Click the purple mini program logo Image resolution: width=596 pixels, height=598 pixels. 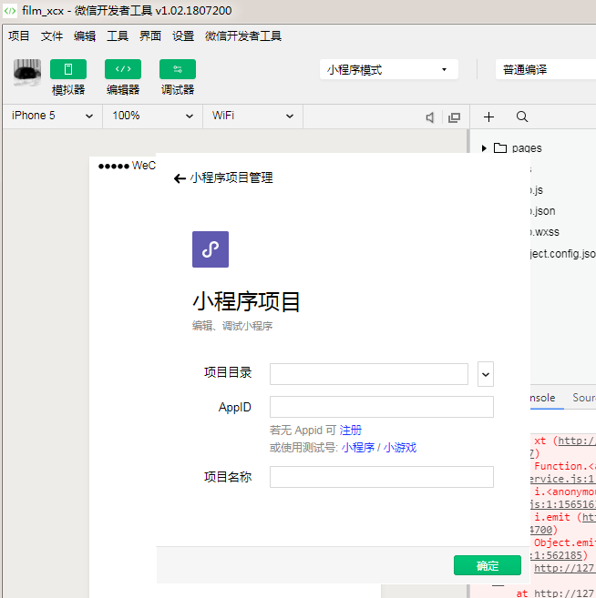coord(211,249)
